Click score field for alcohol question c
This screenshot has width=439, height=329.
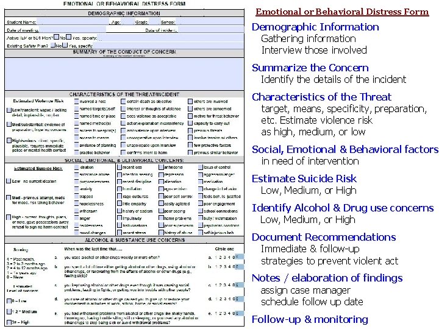pyautogui.click(x=240, y=285)
